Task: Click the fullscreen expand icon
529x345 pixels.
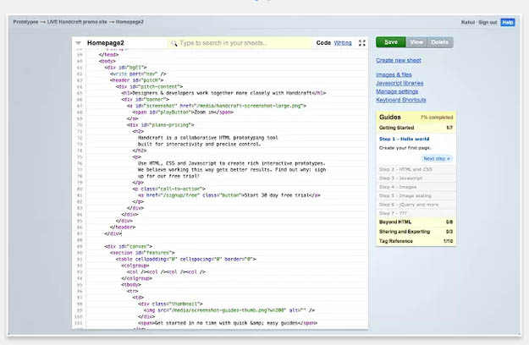Action: point(362,43)
